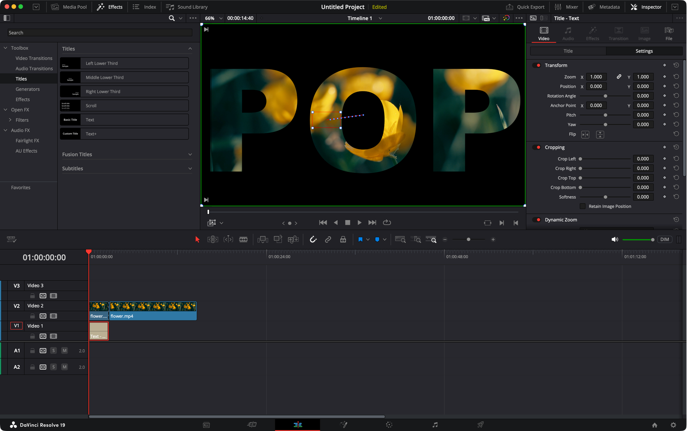Open the Audio tab in the Inspector
The height and width of the screenshot is (431, 687).
point(568,33)
